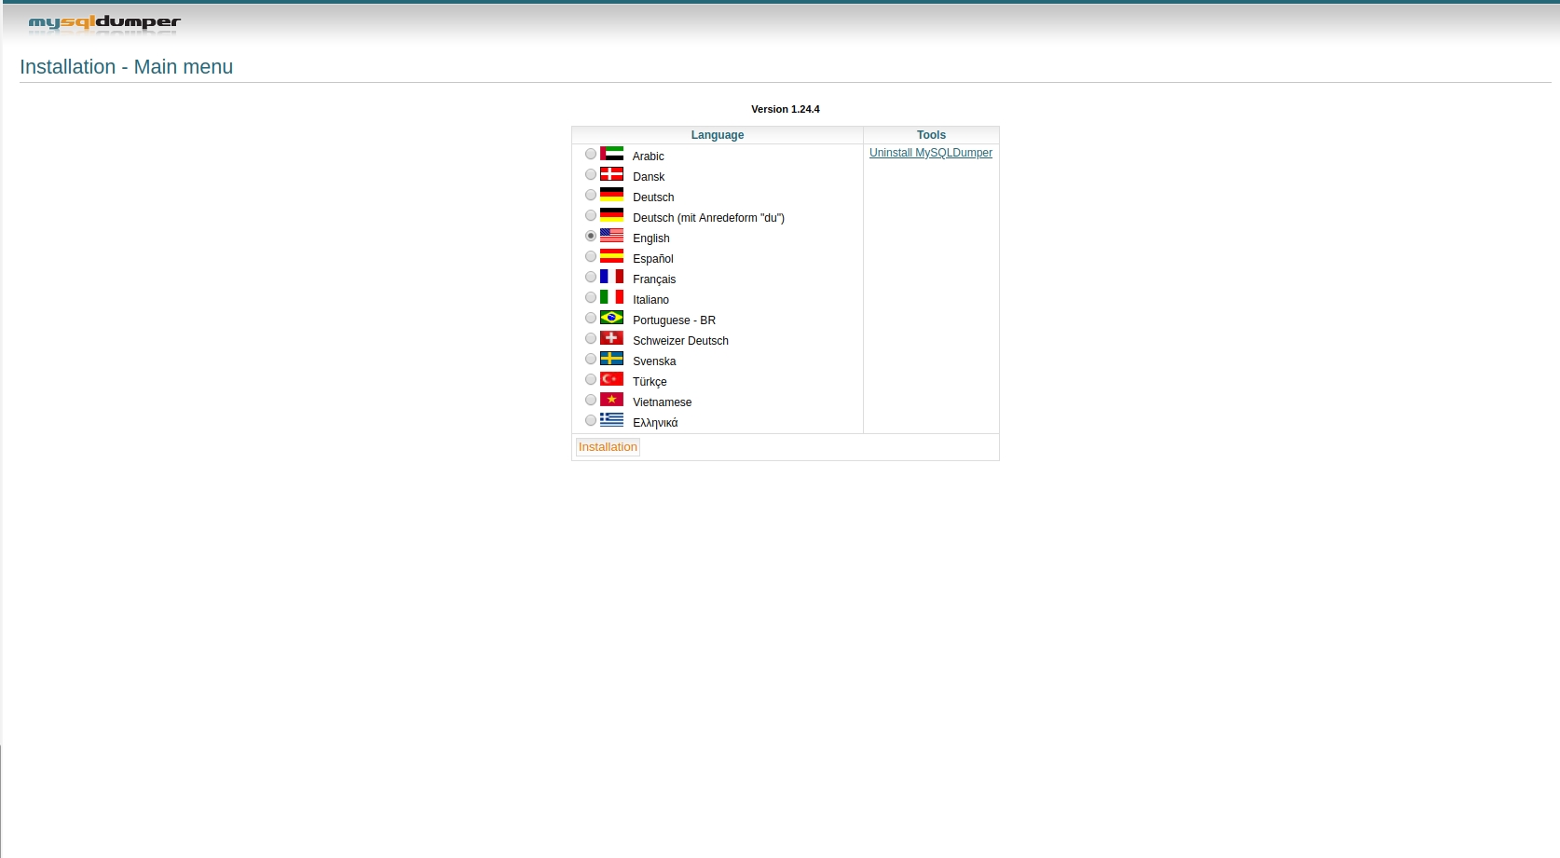Select the Portuguese - BR radio button

pos(591,318)
